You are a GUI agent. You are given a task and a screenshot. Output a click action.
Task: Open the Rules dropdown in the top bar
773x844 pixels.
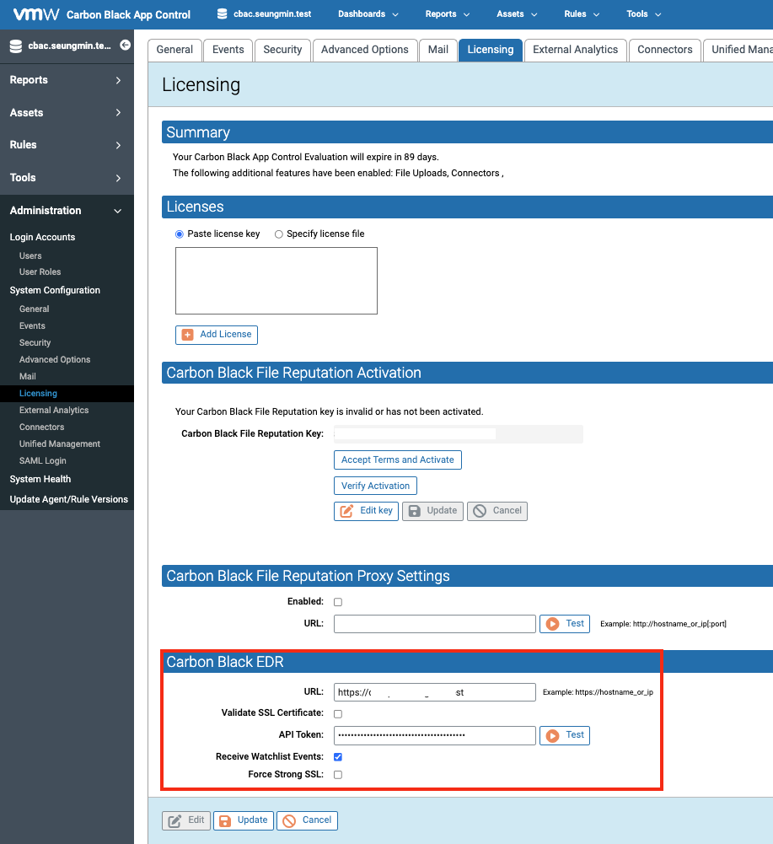coord(582,14)
